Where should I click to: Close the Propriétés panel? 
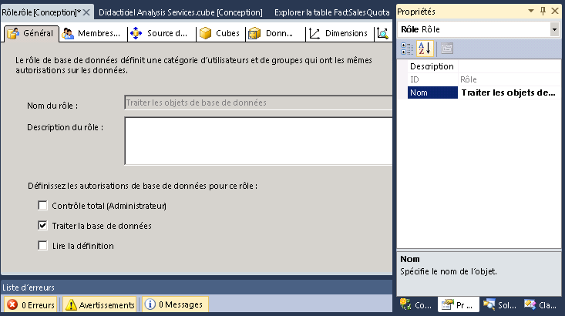pyautogui.click(x=557, y=12)
